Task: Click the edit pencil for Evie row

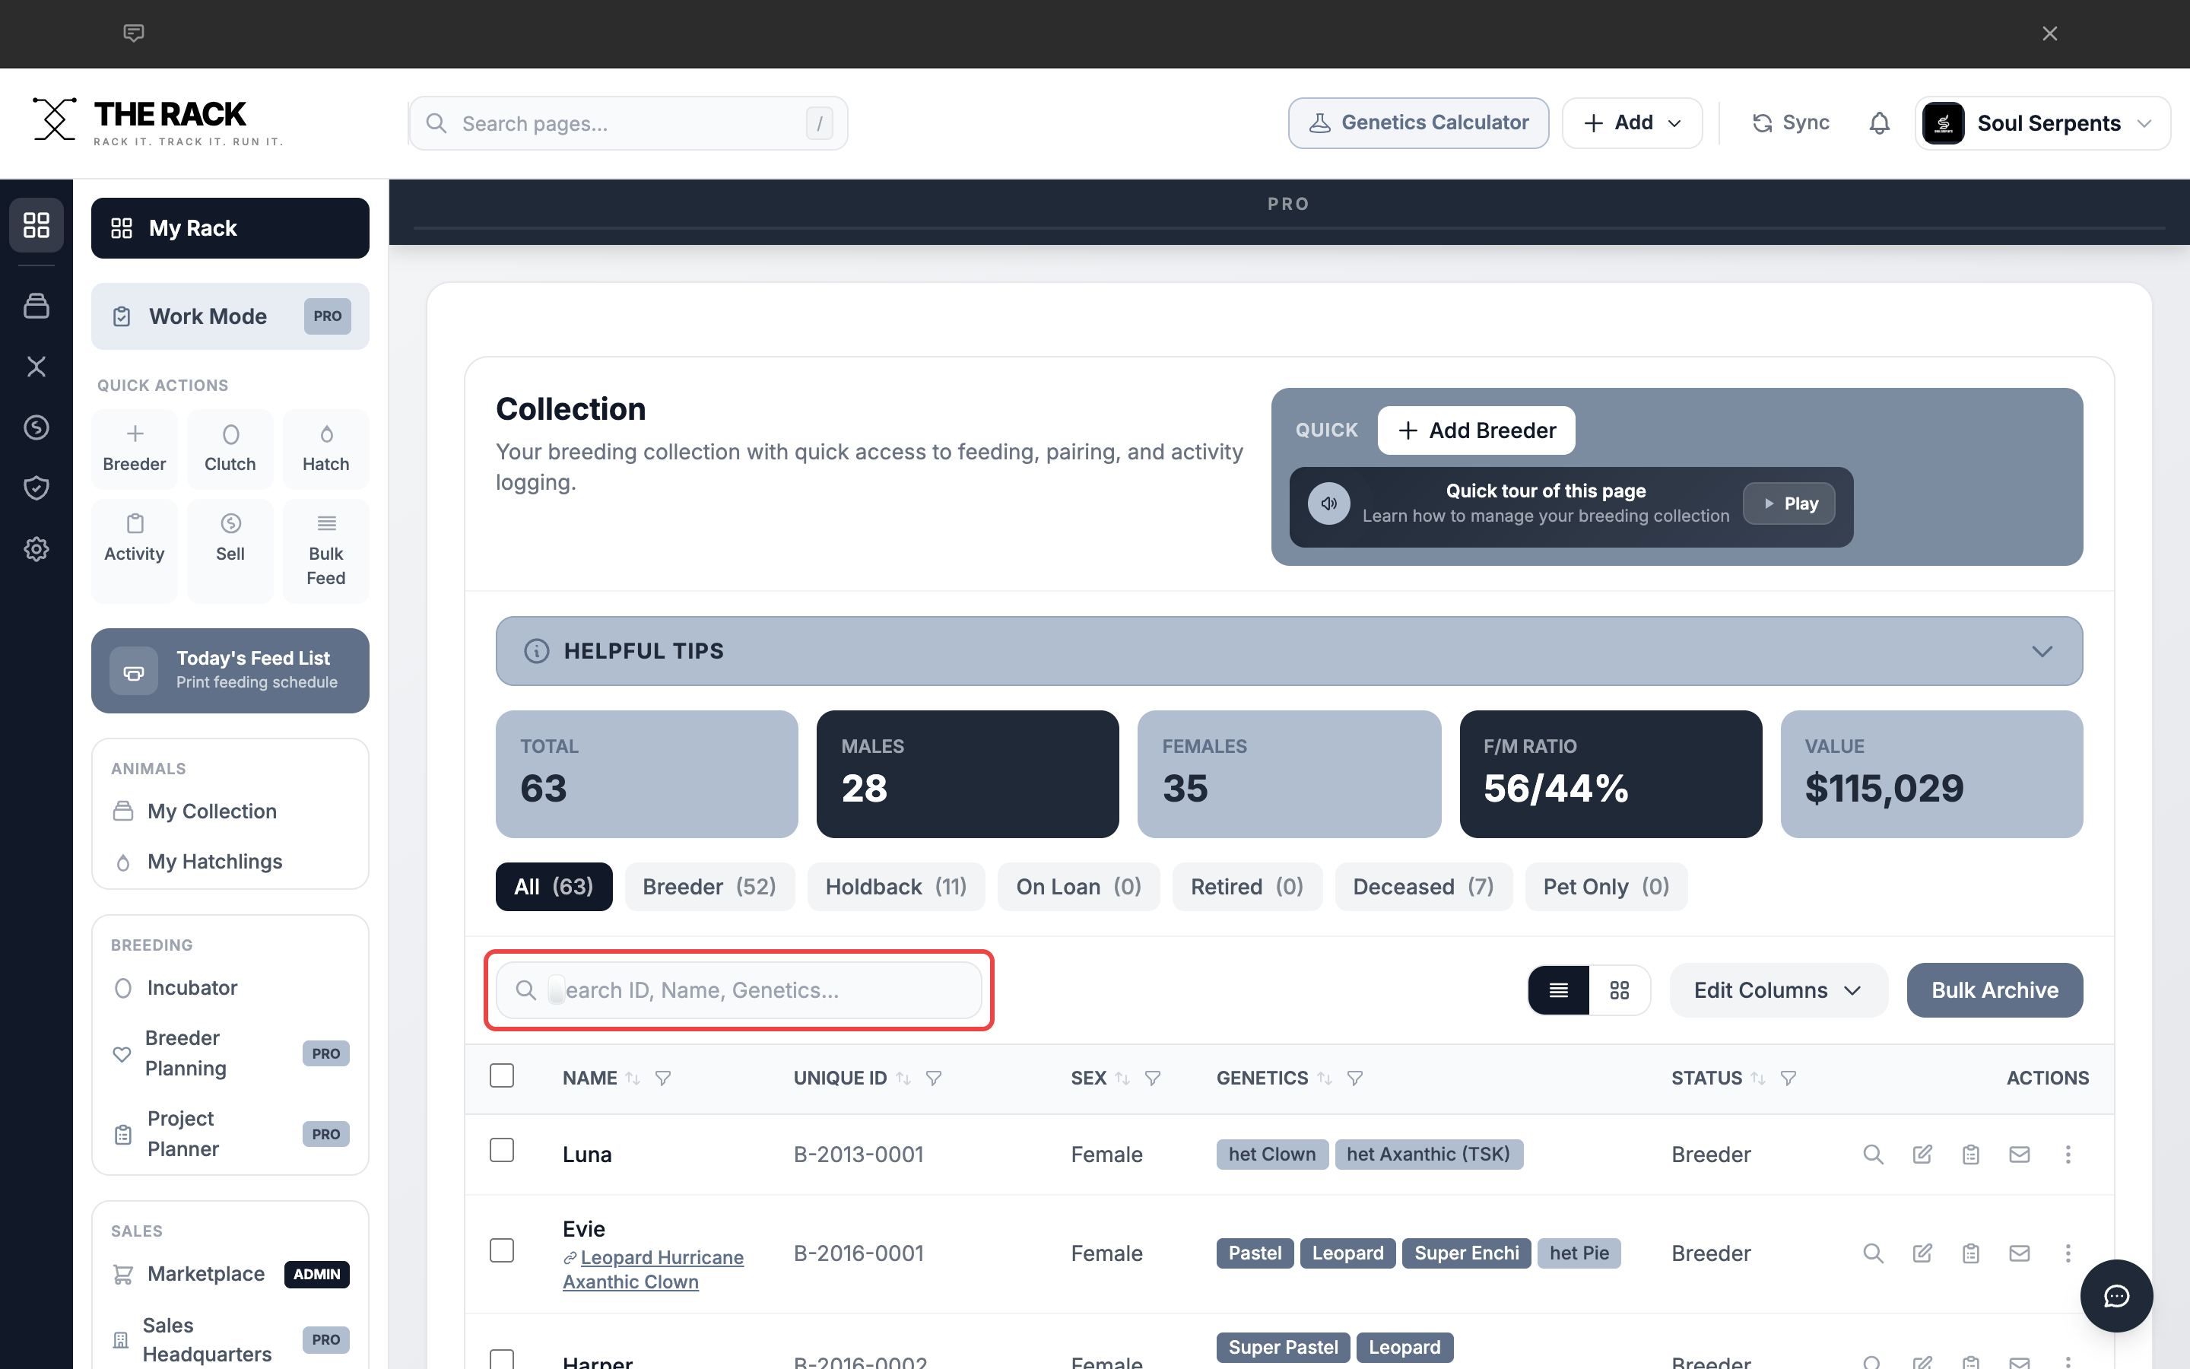Action: tap(1922, 1253)
